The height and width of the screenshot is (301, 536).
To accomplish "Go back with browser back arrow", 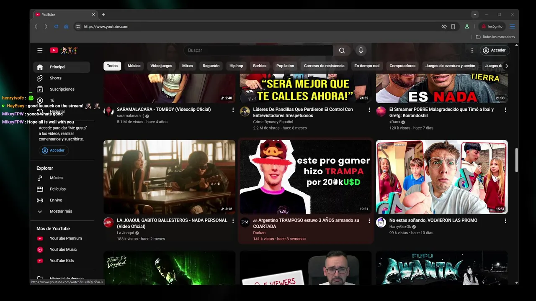I will (36, 26).
